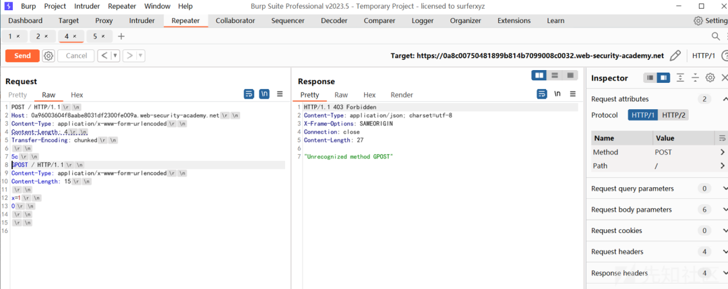
Task: Click the Cancel button
Action: coord(76,56)
